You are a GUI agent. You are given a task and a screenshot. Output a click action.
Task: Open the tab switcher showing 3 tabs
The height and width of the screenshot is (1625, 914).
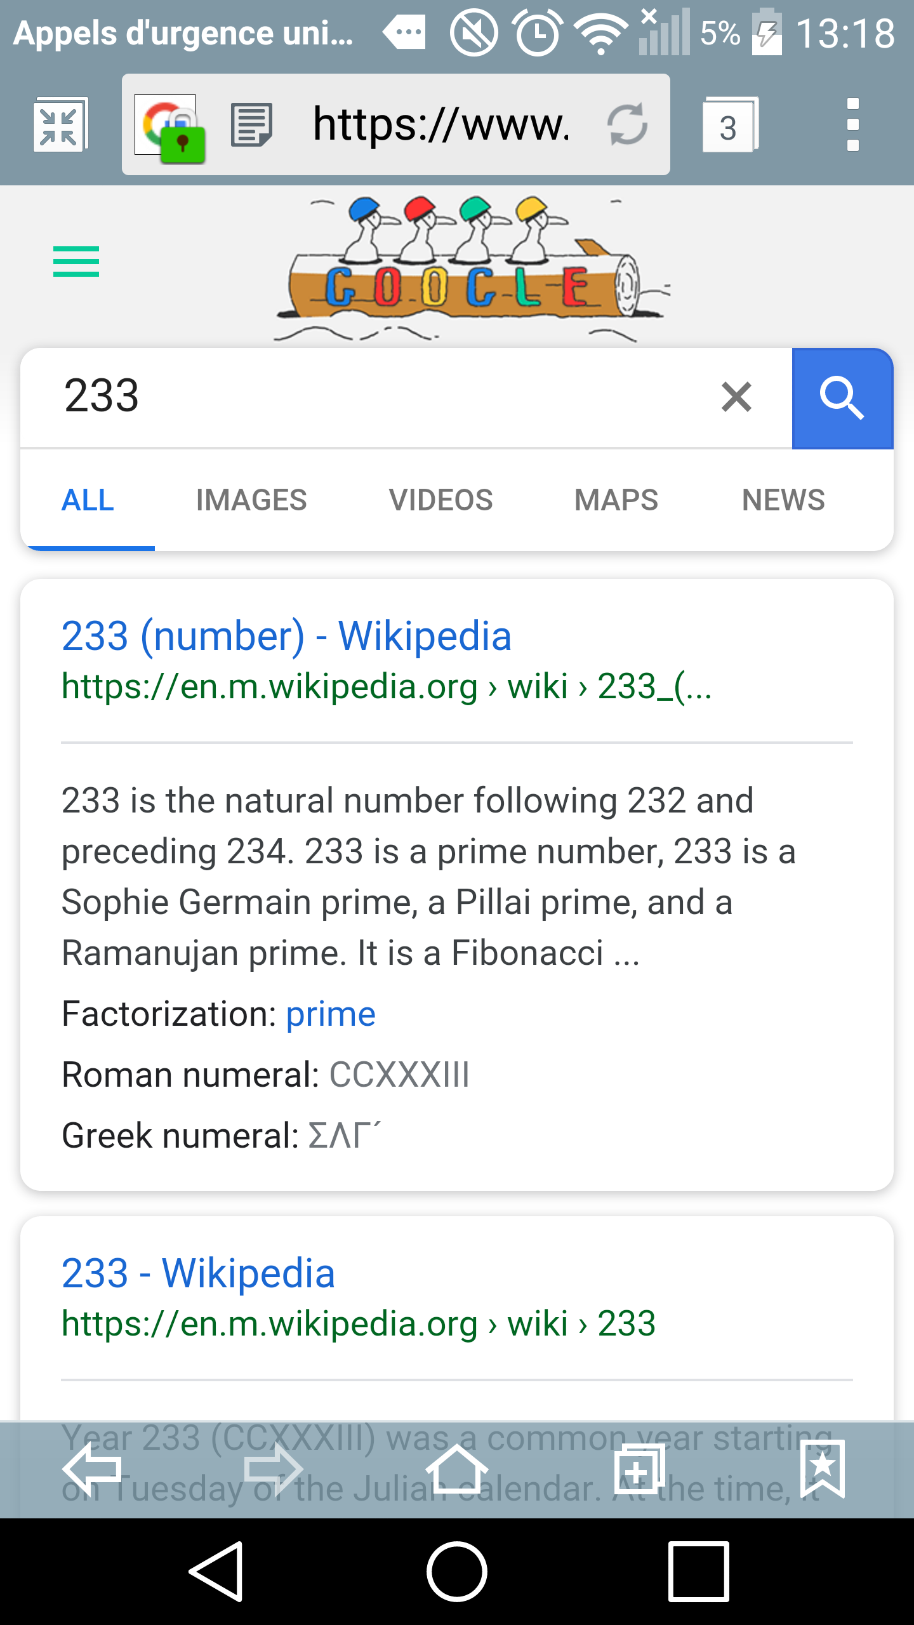pyautogui.click(x=729, y=125)
